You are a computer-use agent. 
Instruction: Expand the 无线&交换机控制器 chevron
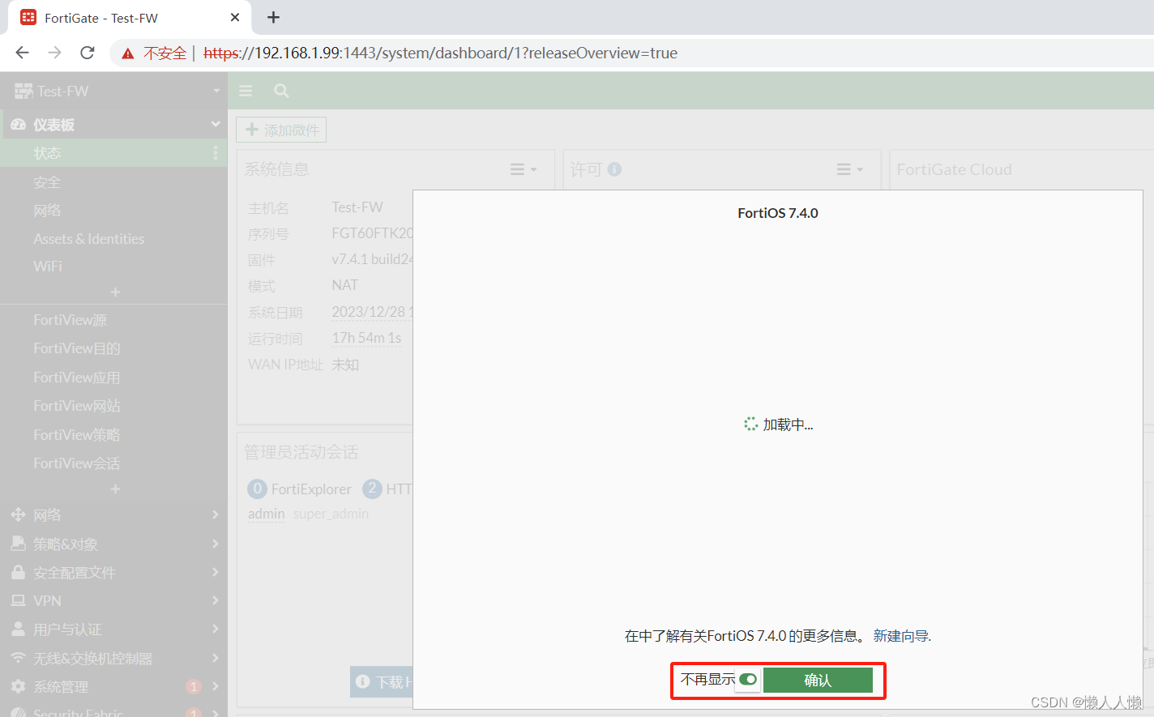pyautogui.click(x=216, y=658)
